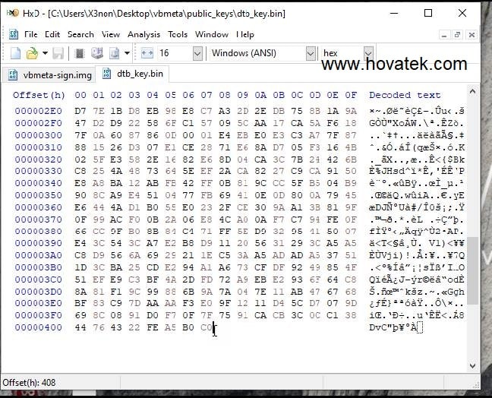This screenshot has width=492, height=398.
Task: Click offset row 00000400
Action: coord(38,327)
